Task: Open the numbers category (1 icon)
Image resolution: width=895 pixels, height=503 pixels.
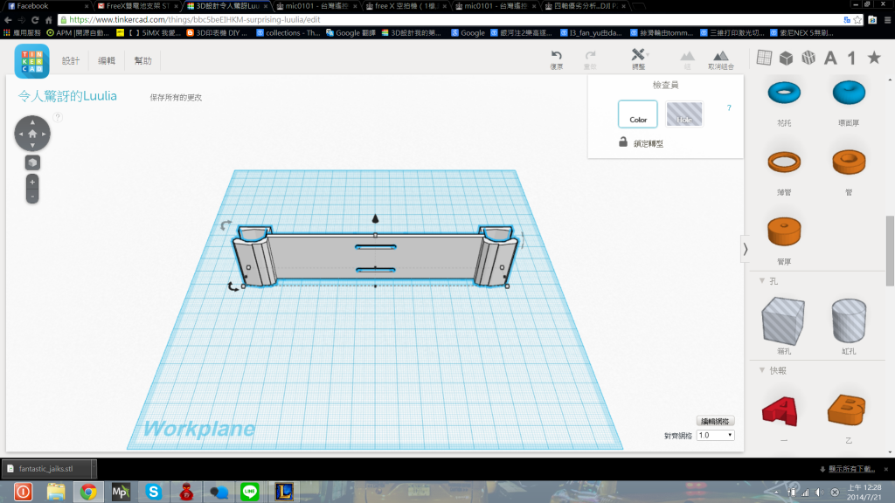Action: [x=851, y=58]
